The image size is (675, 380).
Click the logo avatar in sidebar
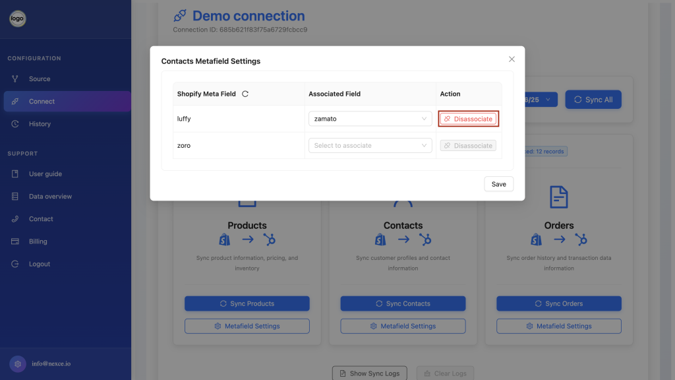click(18, 18)
